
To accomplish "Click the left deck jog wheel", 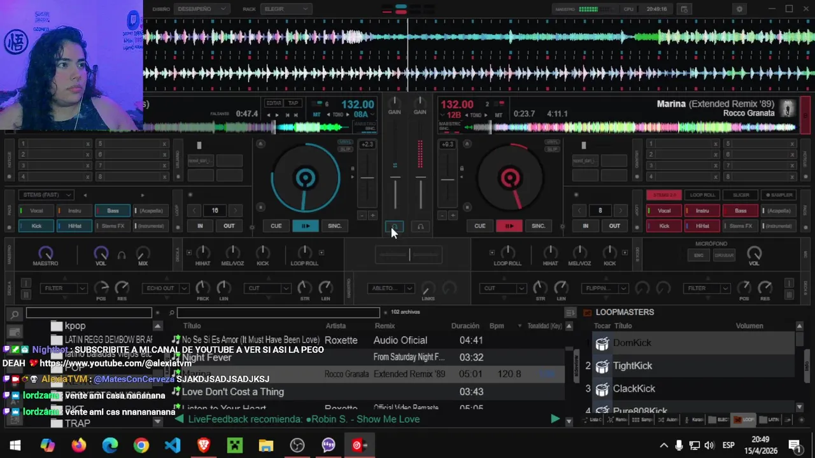I will [x=306, y=178].
